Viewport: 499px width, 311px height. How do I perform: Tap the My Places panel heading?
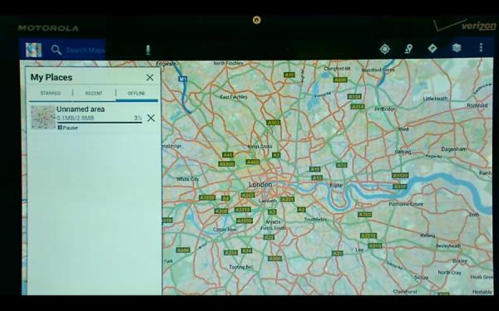[x=52, y=77]
